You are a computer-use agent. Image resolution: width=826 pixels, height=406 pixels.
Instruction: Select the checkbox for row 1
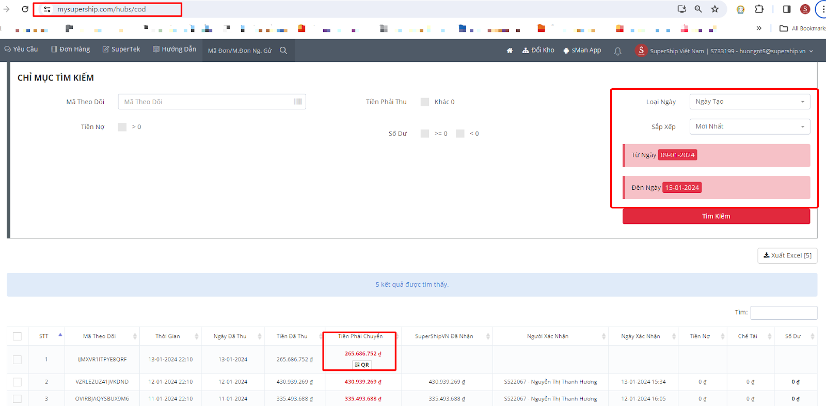(x=17, y=360)
